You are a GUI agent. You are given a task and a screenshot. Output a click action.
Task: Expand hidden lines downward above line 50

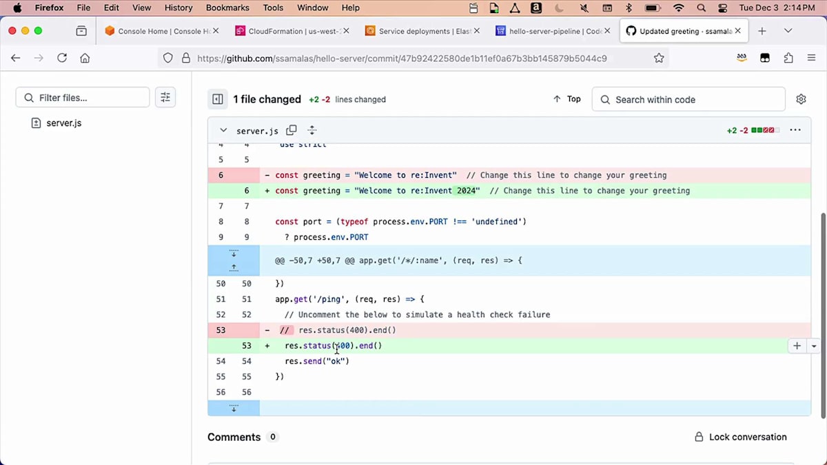(x=234, y=254)
